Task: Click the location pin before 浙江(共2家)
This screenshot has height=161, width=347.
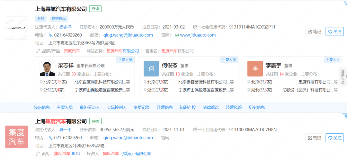Action: [x=145, y=90]
